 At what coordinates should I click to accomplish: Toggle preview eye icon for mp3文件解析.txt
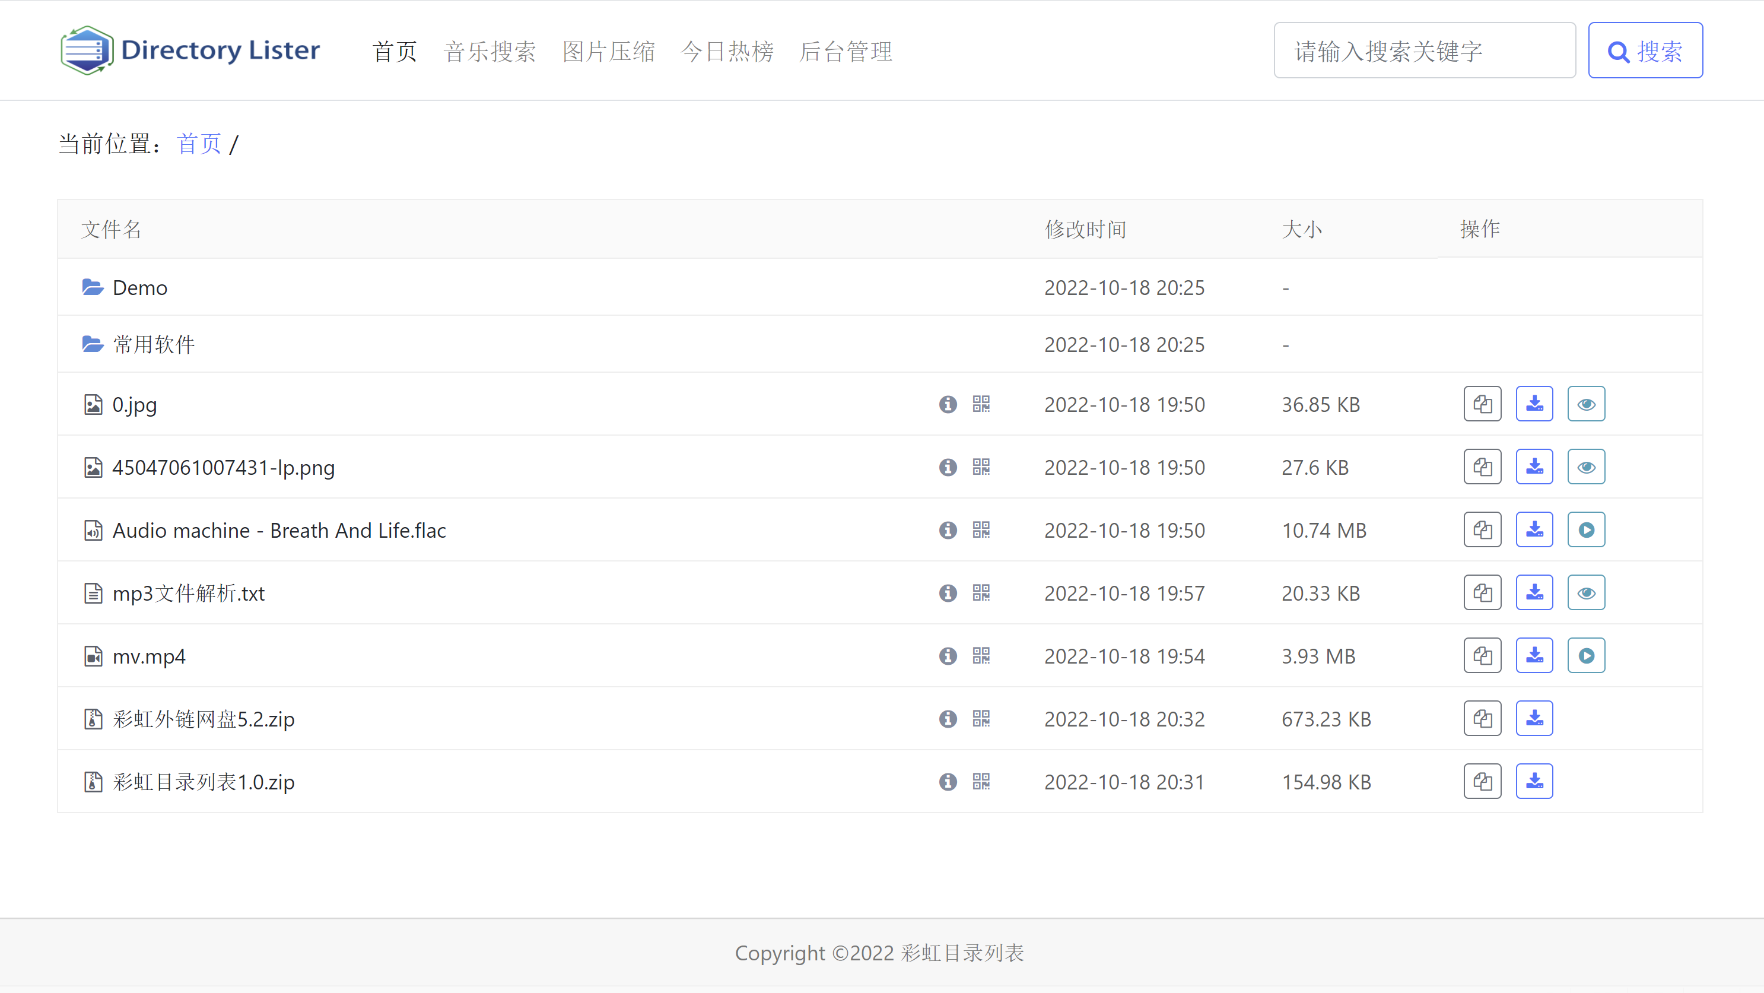1585,593
